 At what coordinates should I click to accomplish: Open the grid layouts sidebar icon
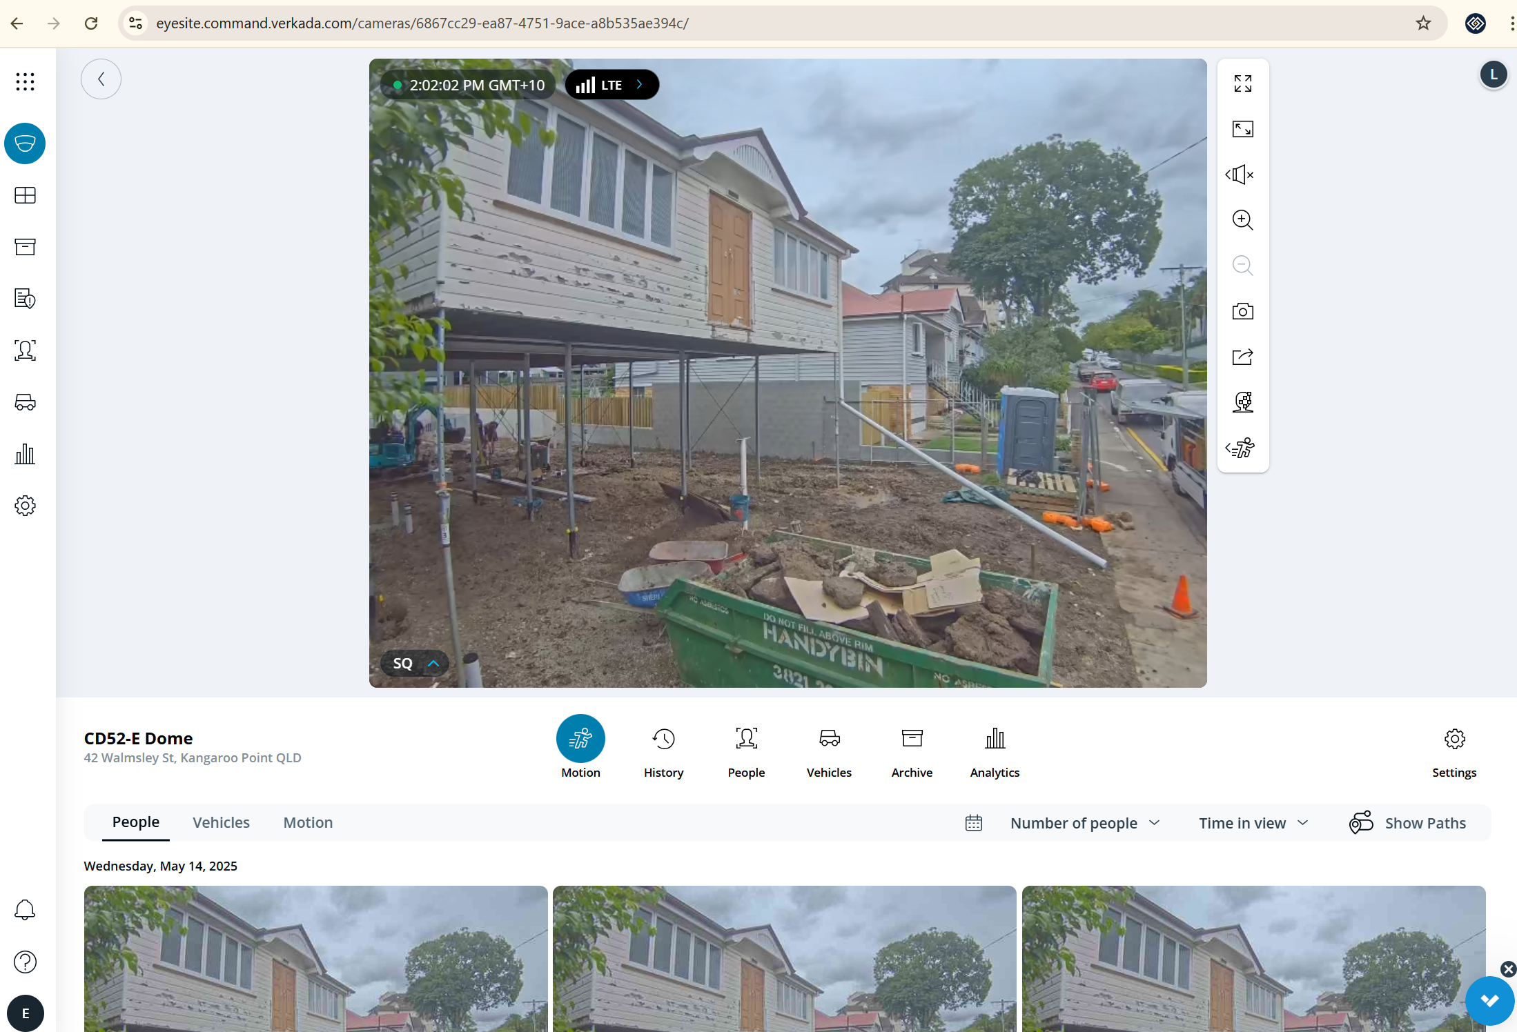(x=25, y=195)
